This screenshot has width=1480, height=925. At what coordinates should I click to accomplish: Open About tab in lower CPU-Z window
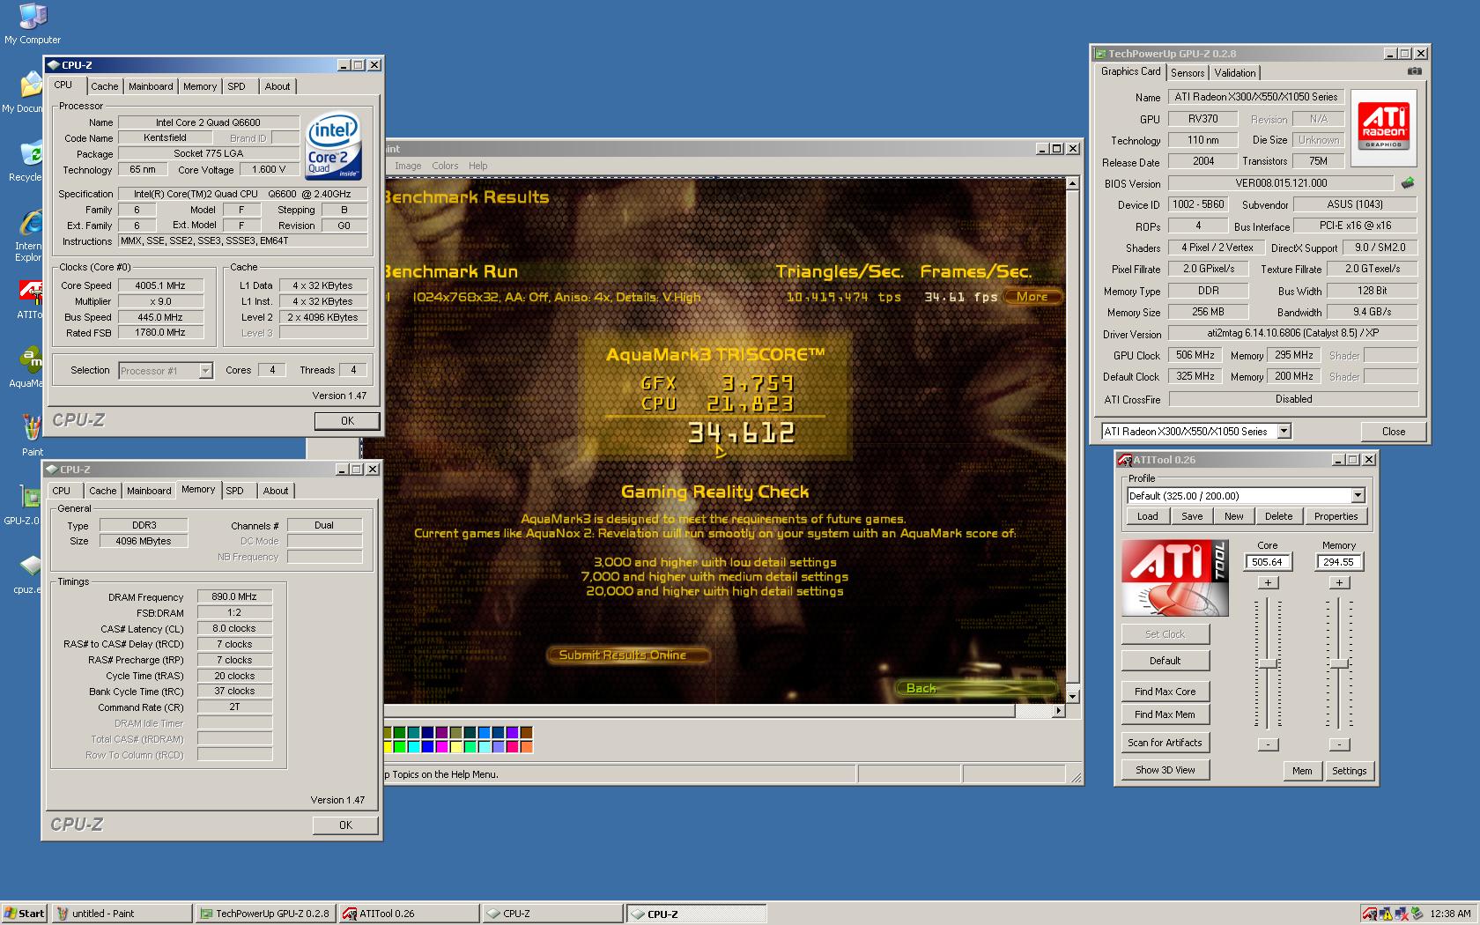(x=276, y=491)
